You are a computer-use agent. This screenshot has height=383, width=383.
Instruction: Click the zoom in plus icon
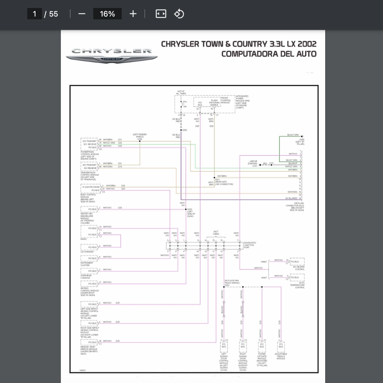click(x=133, y=14)
